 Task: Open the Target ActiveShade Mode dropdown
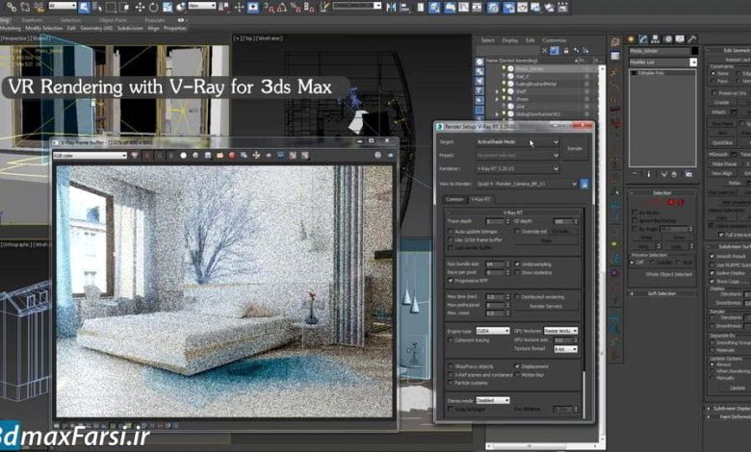coord(517,142)
